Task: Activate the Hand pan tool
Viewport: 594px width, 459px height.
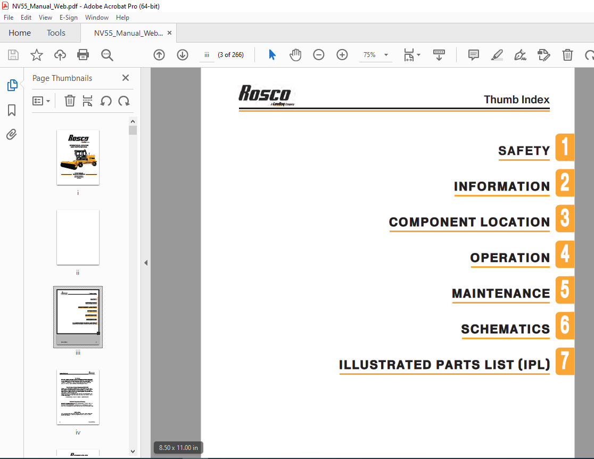Action: (x=295, y=55)
